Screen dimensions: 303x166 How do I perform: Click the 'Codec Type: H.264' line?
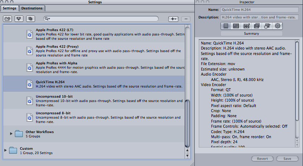(228, 132)
